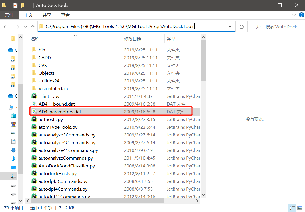Open the bin folder

[42, 50]
